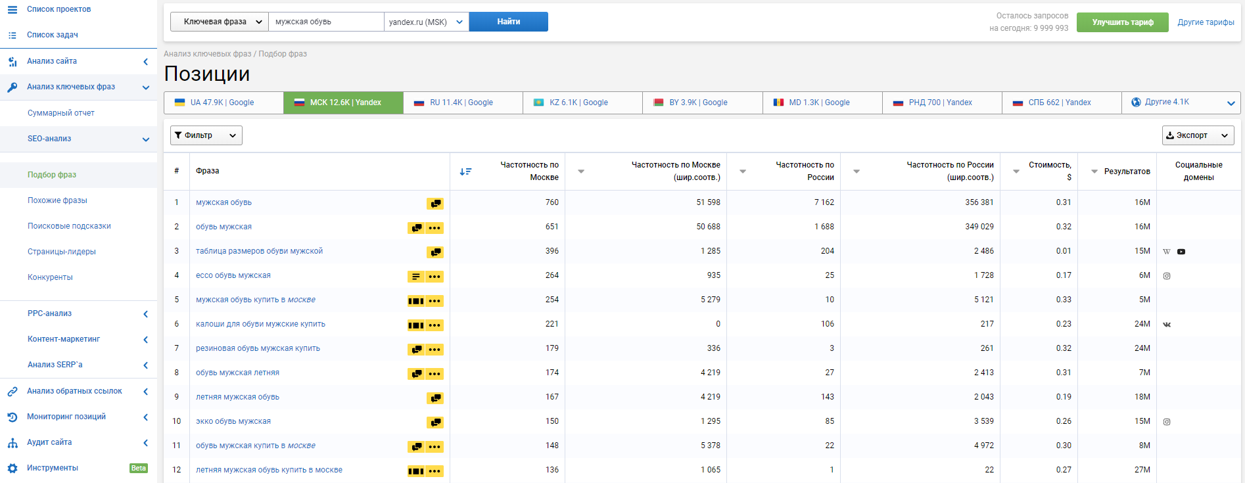1245x483 pixels.
Task: Click the lines SERP icon for ессо обувь мужская
Action: pyautogui.click(x=415, y=277)
